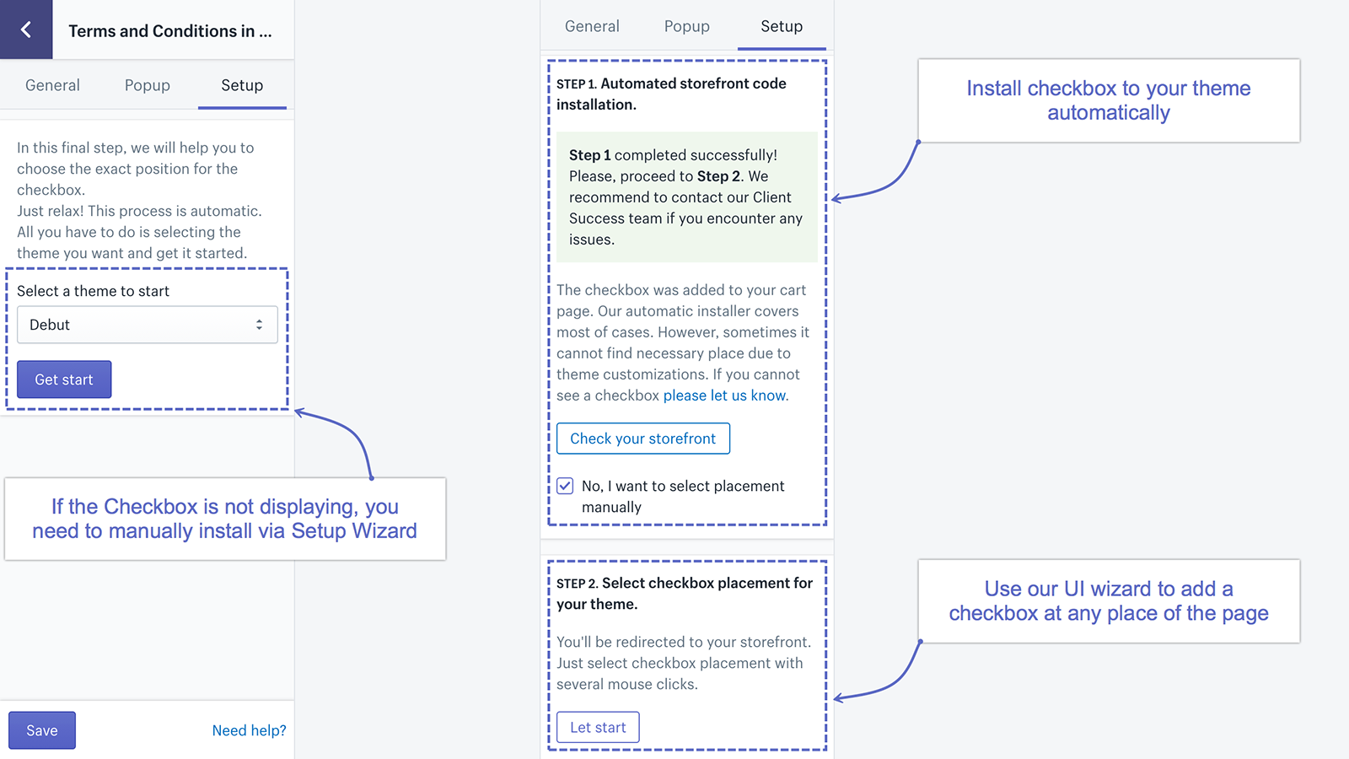Click Setup tab above Step 1 section
Screen dimensions: 1349x759
pyautogui.click(x=782, y=26)
